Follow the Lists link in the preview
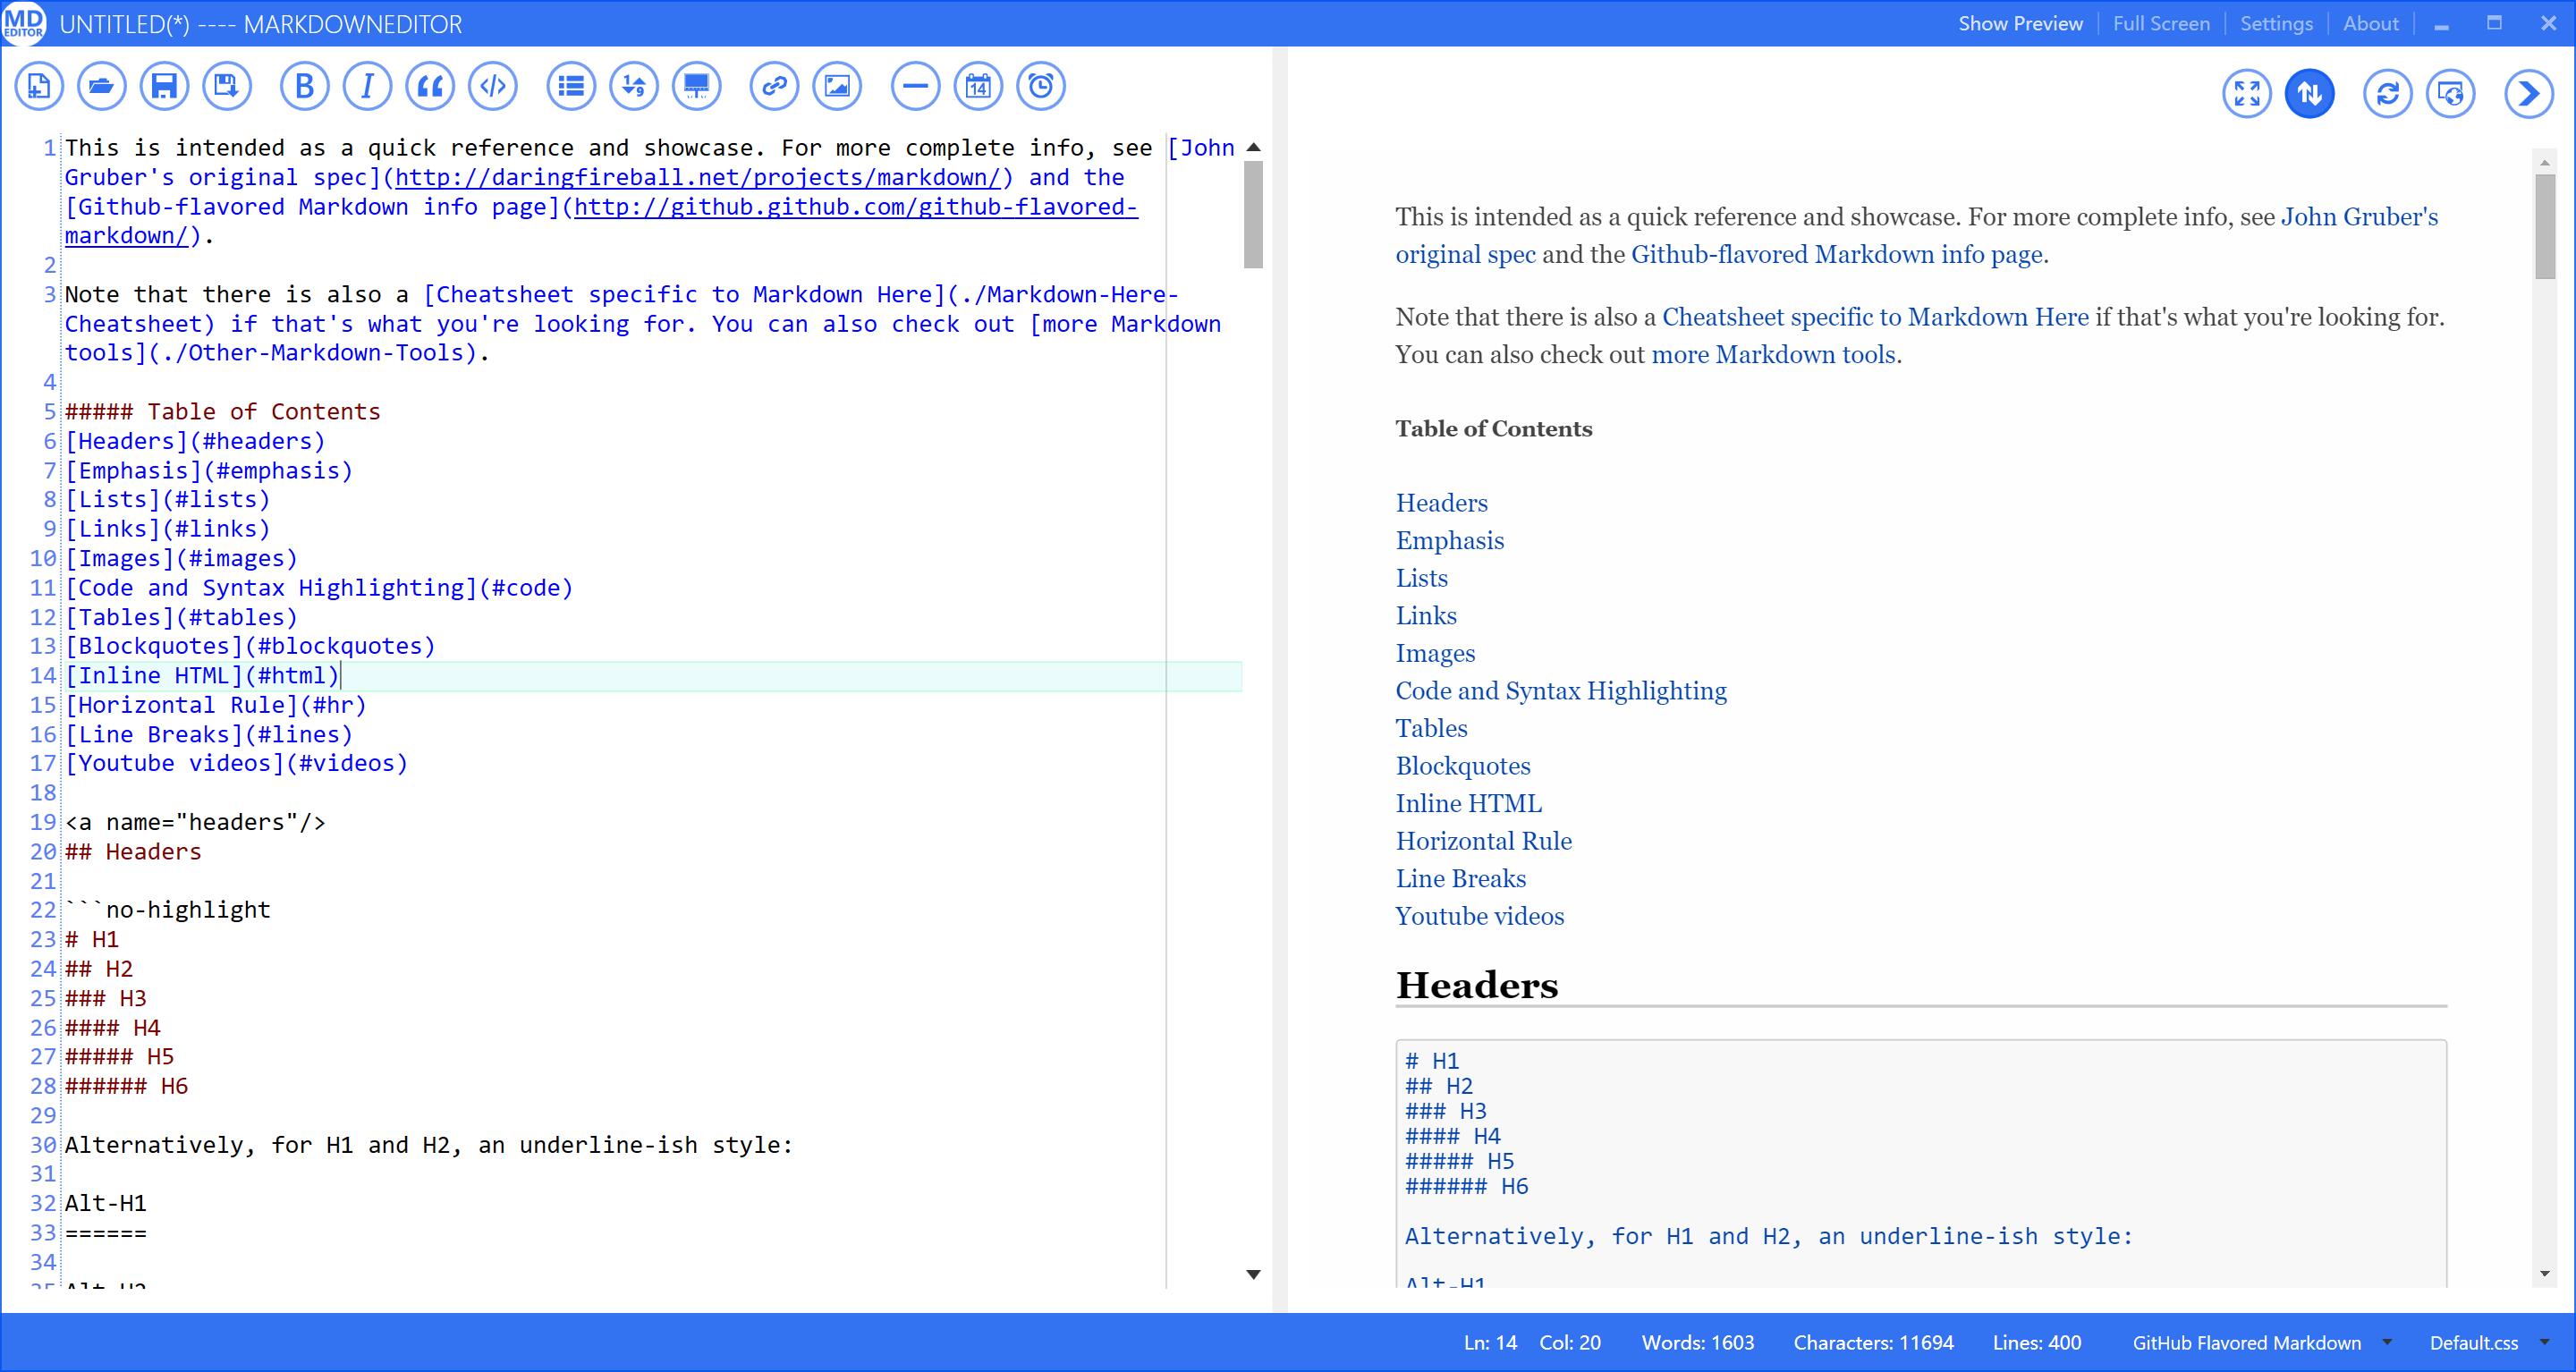The height and width of the screenshot is (1372, 2576). click(1421, 578)
